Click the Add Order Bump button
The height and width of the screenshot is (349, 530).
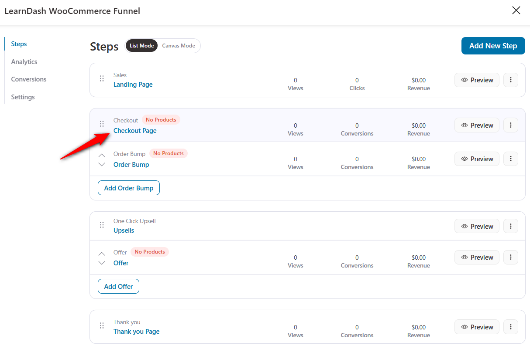tap(129, 188)
